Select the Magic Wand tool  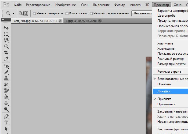coord(6,46)
